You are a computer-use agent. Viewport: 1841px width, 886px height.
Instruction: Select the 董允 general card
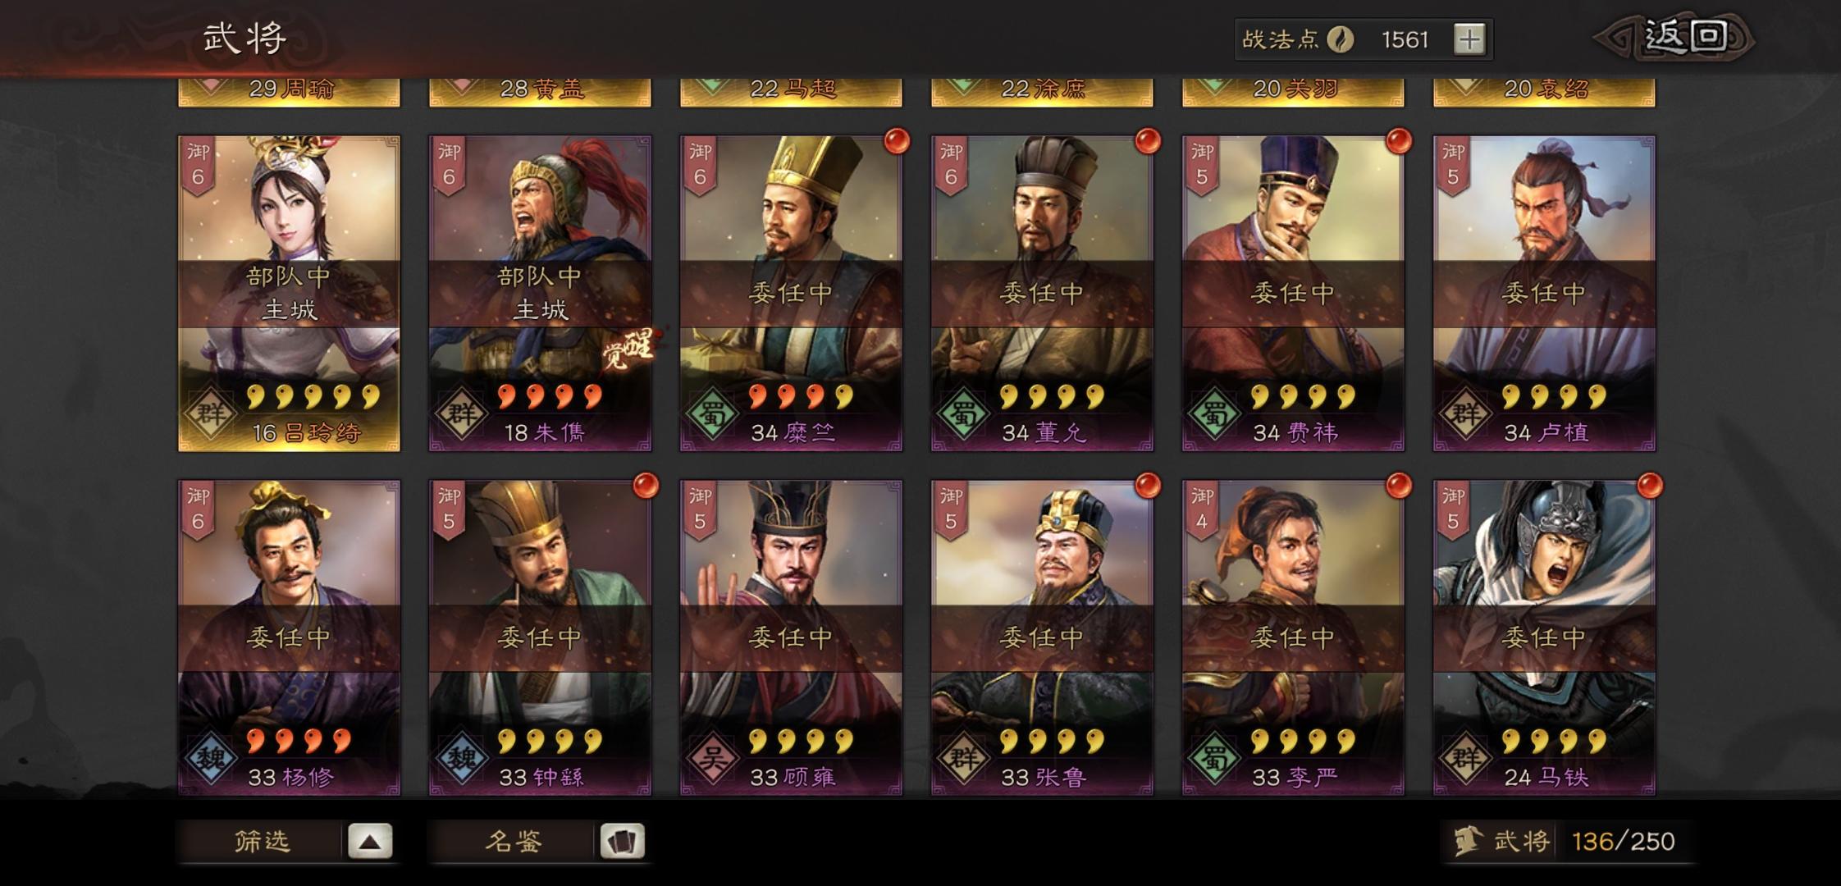(1042, 294)
